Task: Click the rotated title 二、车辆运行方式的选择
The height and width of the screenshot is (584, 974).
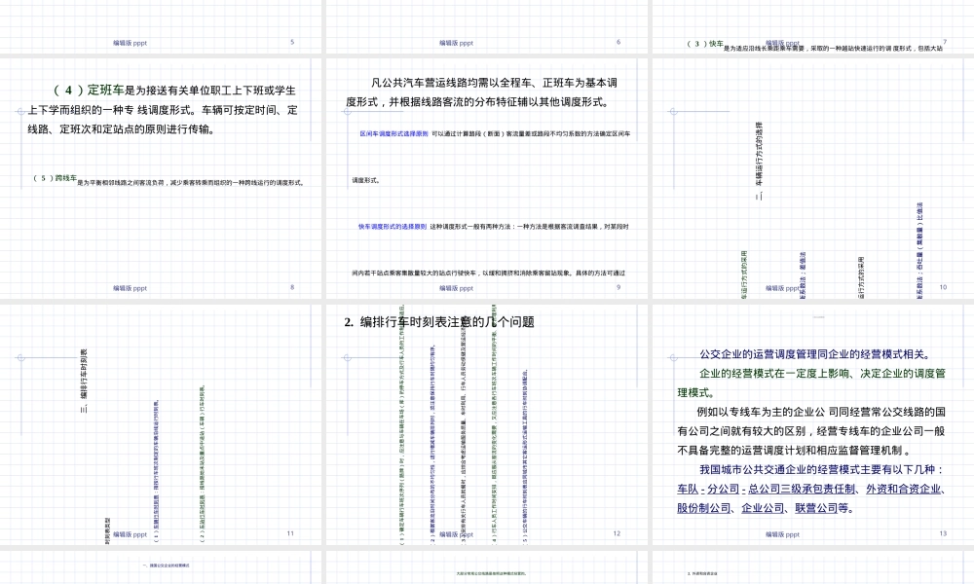Action: click(759, 161)
